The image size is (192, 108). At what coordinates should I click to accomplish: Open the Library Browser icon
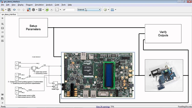pos(29,9)
